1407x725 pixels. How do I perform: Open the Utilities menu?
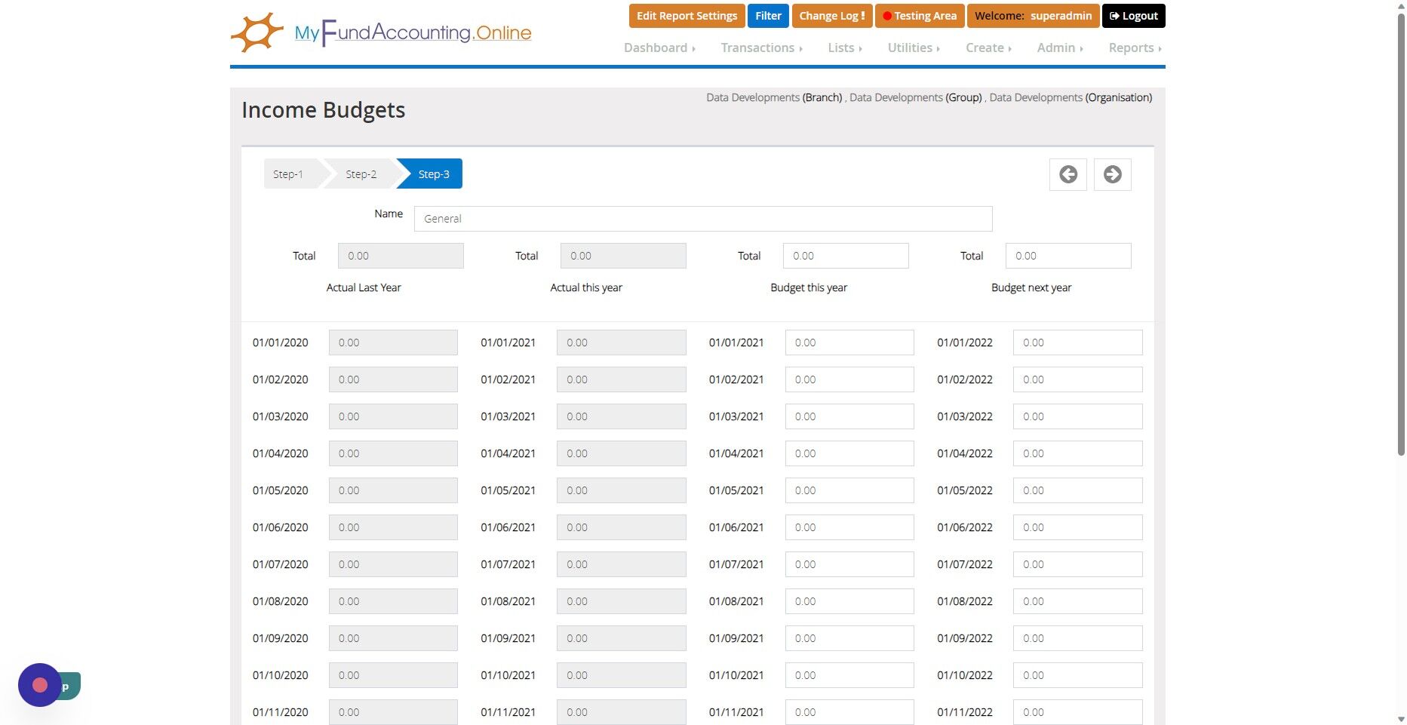[x=914, y=48]
